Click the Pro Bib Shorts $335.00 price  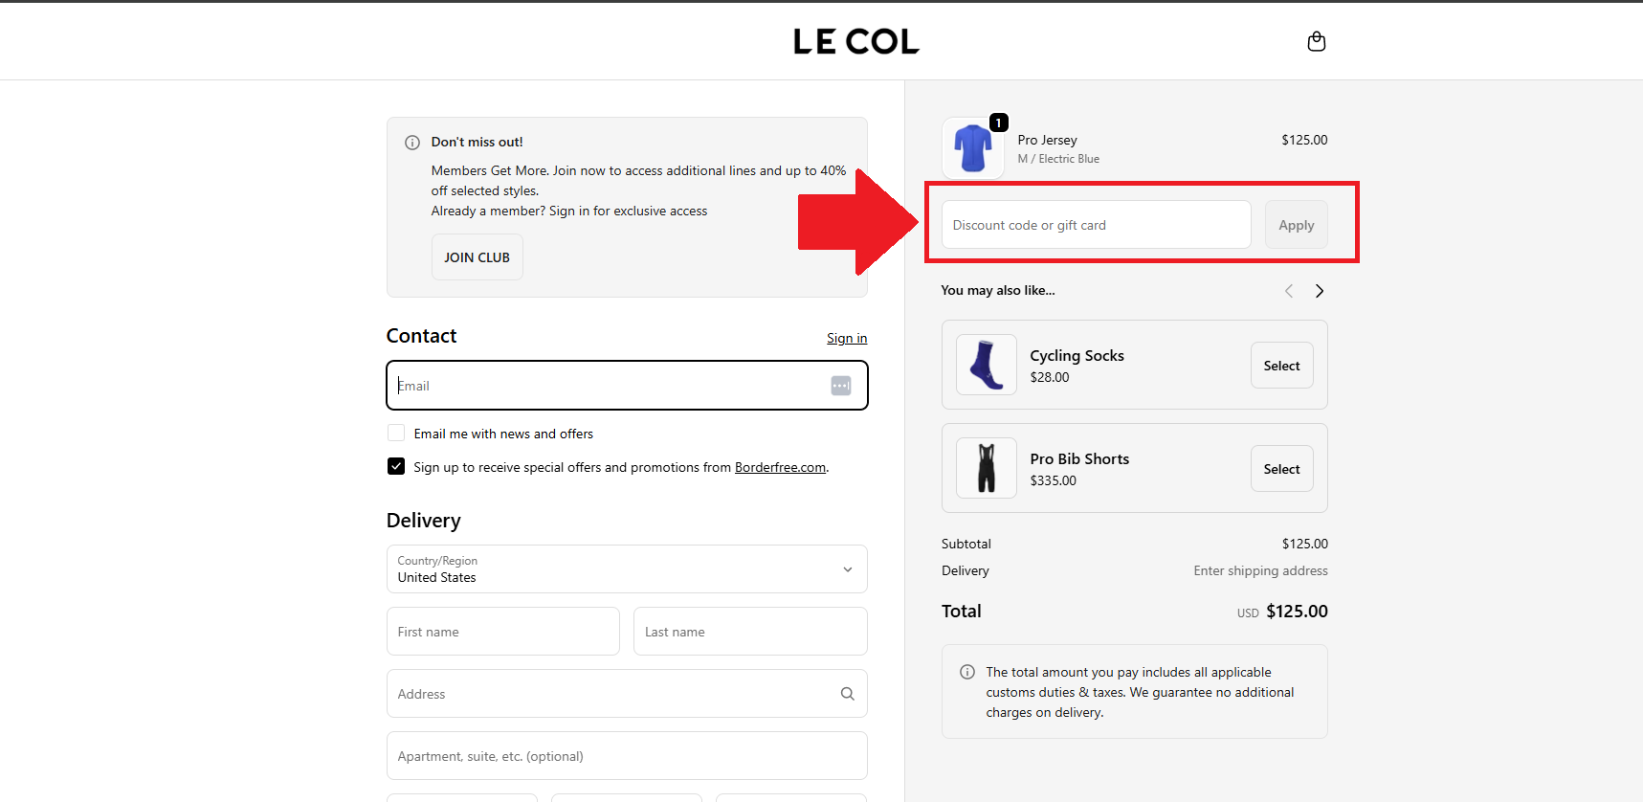tap(1053, 480)
